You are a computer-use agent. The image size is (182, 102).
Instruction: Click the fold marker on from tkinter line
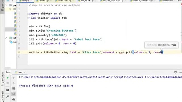coord(28,18)
